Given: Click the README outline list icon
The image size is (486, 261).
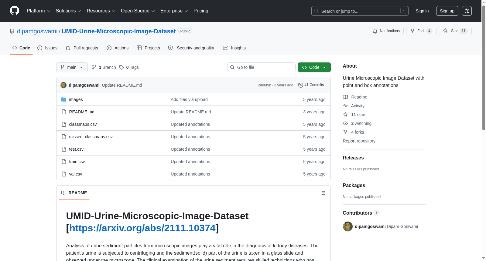Looking at the screenshot, I should pos(323,193).
